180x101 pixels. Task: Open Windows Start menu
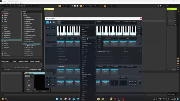click(57, 99)
